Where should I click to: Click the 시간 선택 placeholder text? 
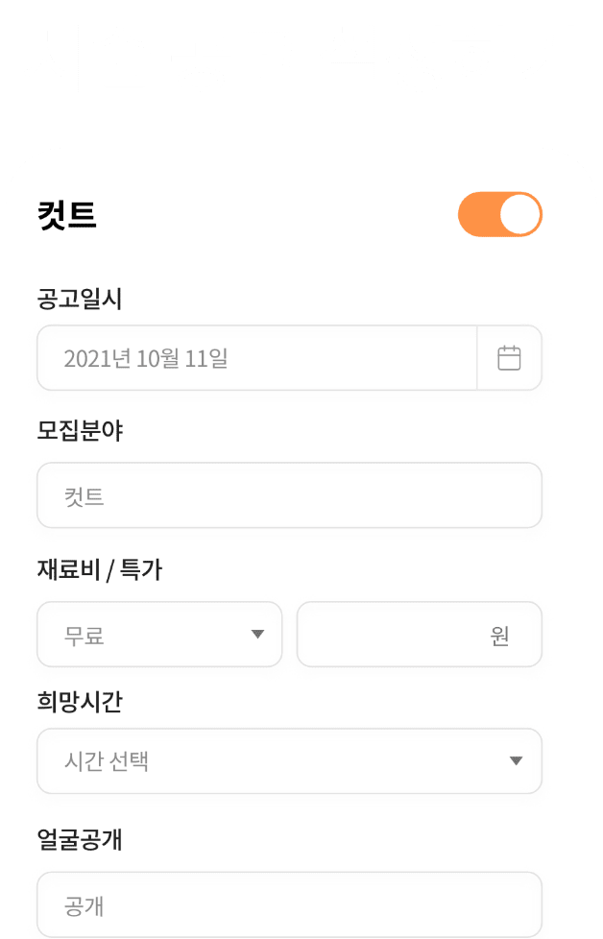(x=106, y=761)
